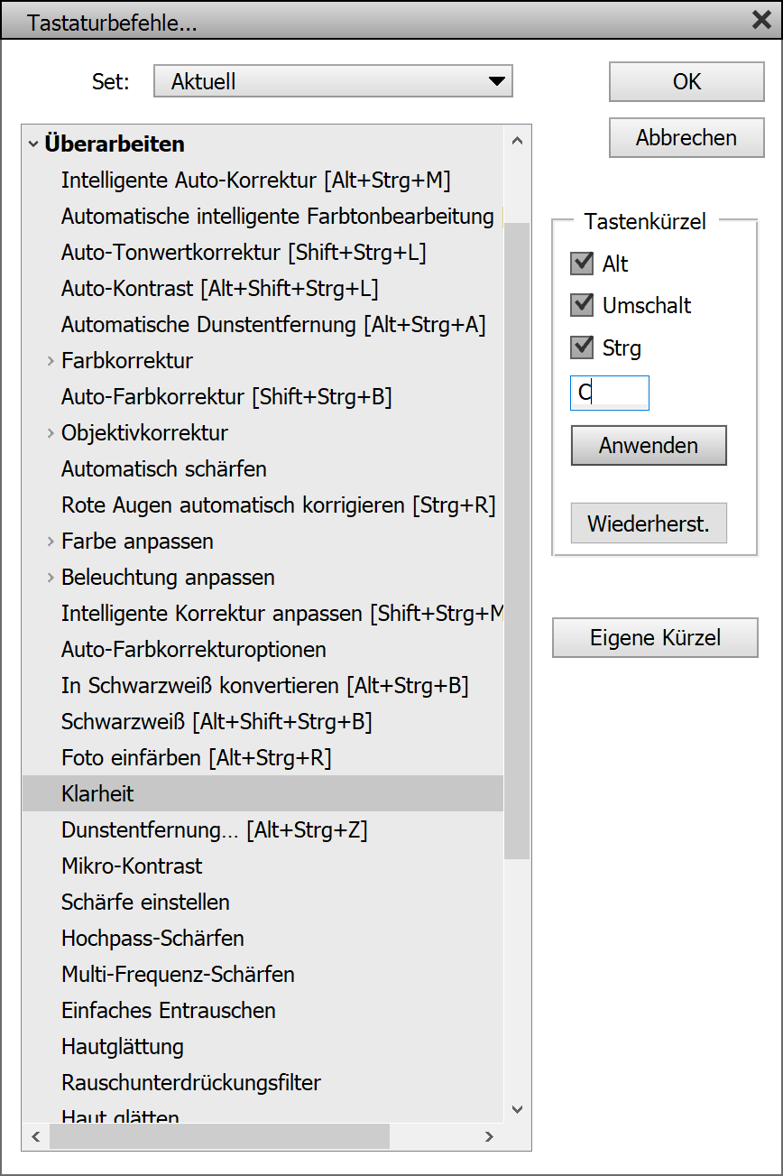Expand the Beleuchtung anpassen subgroup

pos(51,578)
